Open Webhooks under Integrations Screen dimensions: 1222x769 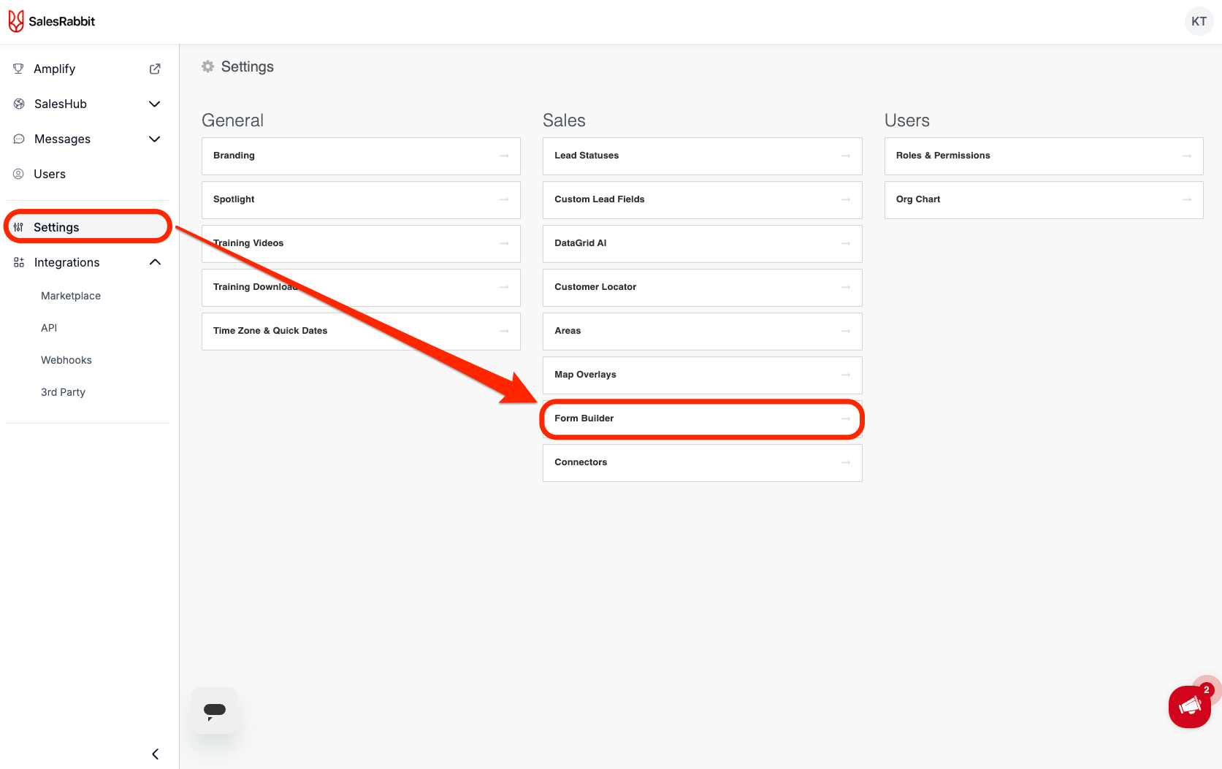(x=66, y=360)
